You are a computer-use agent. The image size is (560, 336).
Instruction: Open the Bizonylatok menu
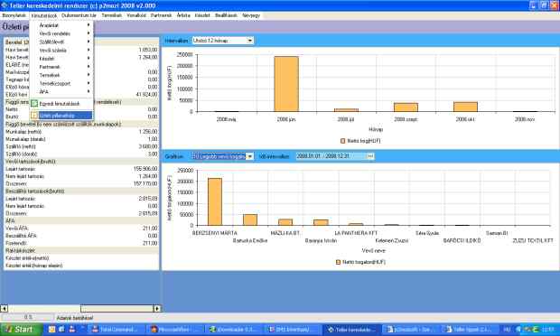coord(14,15)
